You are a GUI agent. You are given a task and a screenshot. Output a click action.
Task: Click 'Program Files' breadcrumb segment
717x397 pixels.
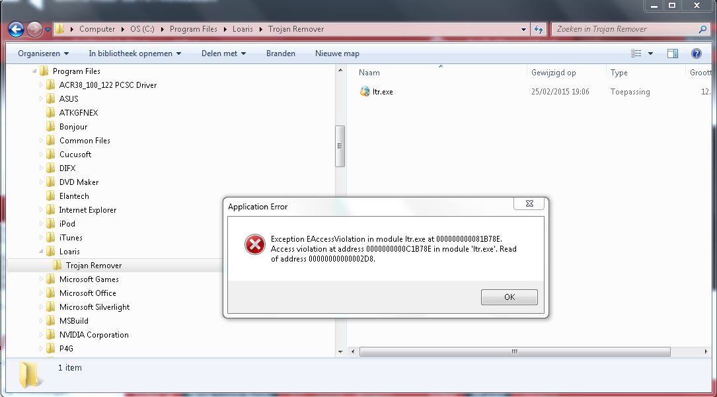pyautogui.click(x=194, y=29)
